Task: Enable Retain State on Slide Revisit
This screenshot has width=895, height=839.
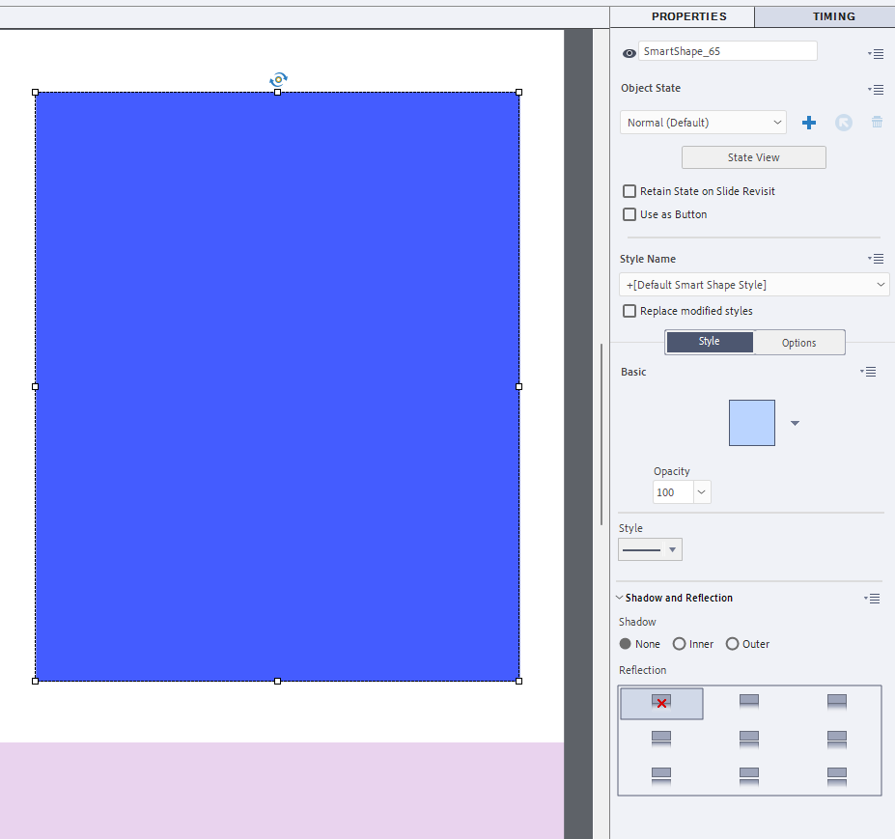Action: click(629, 191)
